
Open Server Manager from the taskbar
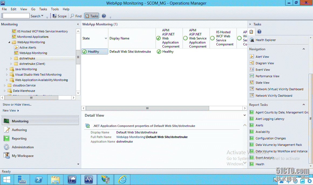pos(22,179)
